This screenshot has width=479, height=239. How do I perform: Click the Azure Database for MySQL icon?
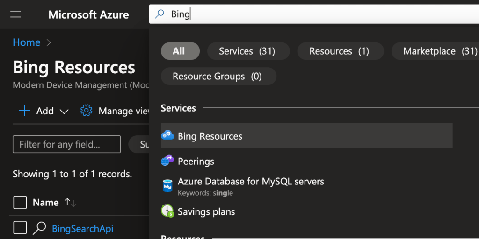[x=167, y=186]
